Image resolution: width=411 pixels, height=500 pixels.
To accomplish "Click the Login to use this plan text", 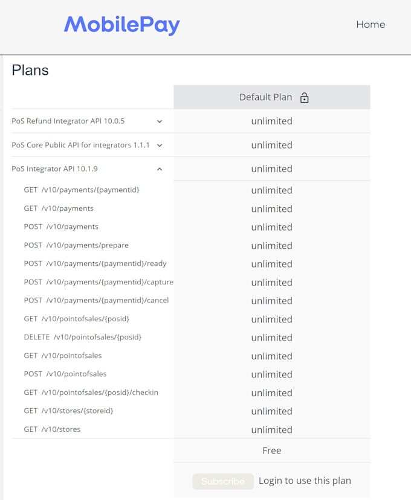I will (x=305, y=481).
